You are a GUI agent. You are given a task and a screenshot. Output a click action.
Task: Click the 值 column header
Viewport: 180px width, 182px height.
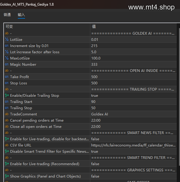click(94, 26)
